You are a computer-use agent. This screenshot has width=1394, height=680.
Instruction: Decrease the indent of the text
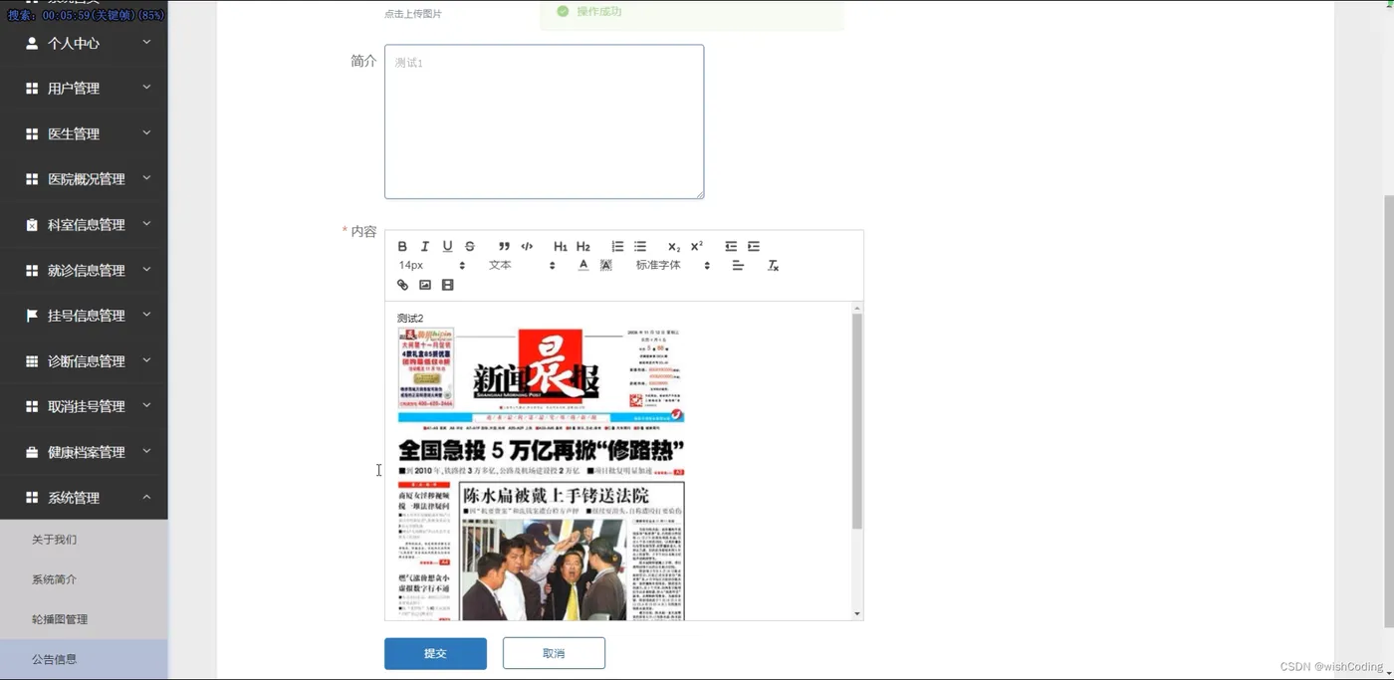pos(731,246)
